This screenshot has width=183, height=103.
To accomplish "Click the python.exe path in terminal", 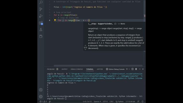I will pos(88,74).
